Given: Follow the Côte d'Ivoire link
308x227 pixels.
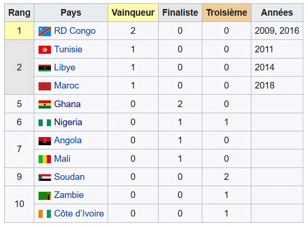Looking at the screenshot, I should (x=79, y=213).
